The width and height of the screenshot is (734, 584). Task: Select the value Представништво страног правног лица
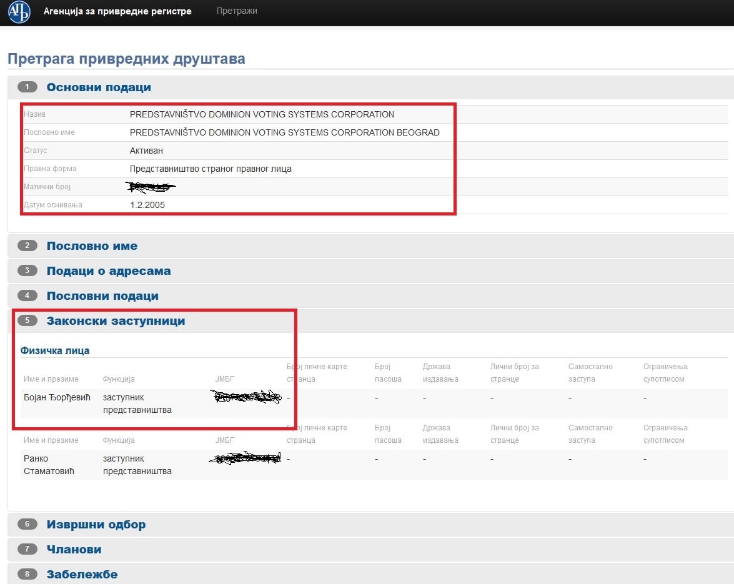click(x=211, y=169)
